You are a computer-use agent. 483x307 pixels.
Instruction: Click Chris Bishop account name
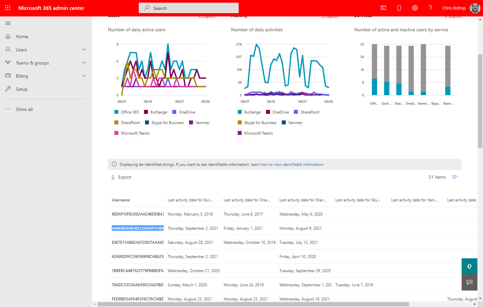454,8
